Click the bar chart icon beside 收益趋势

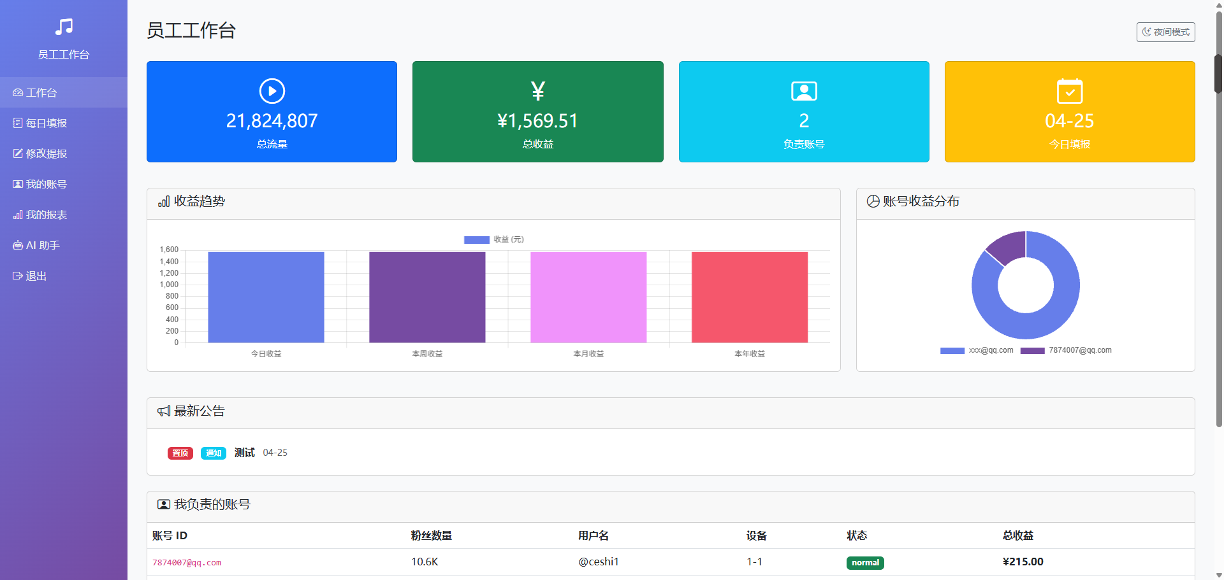click(164, 202)
